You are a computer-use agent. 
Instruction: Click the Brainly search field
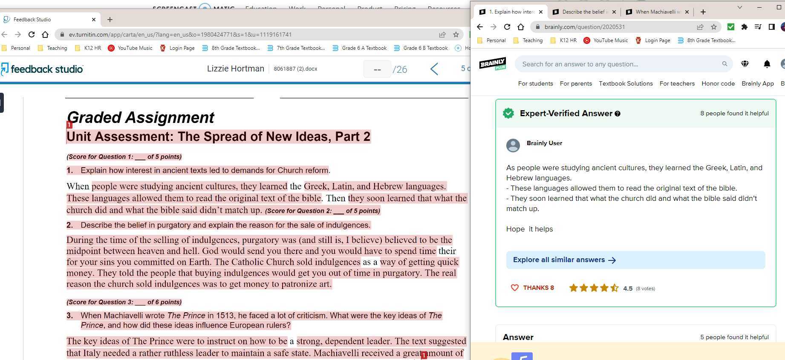[x=618, y=64]
